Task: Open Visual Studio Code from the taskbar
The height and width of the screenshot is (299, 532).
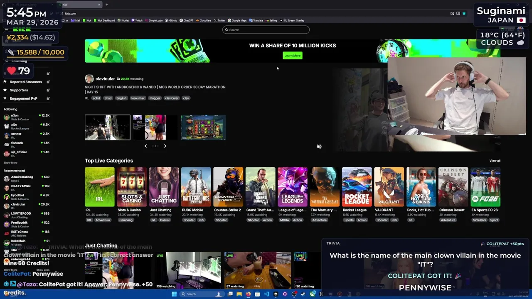Action: (266, 294)
